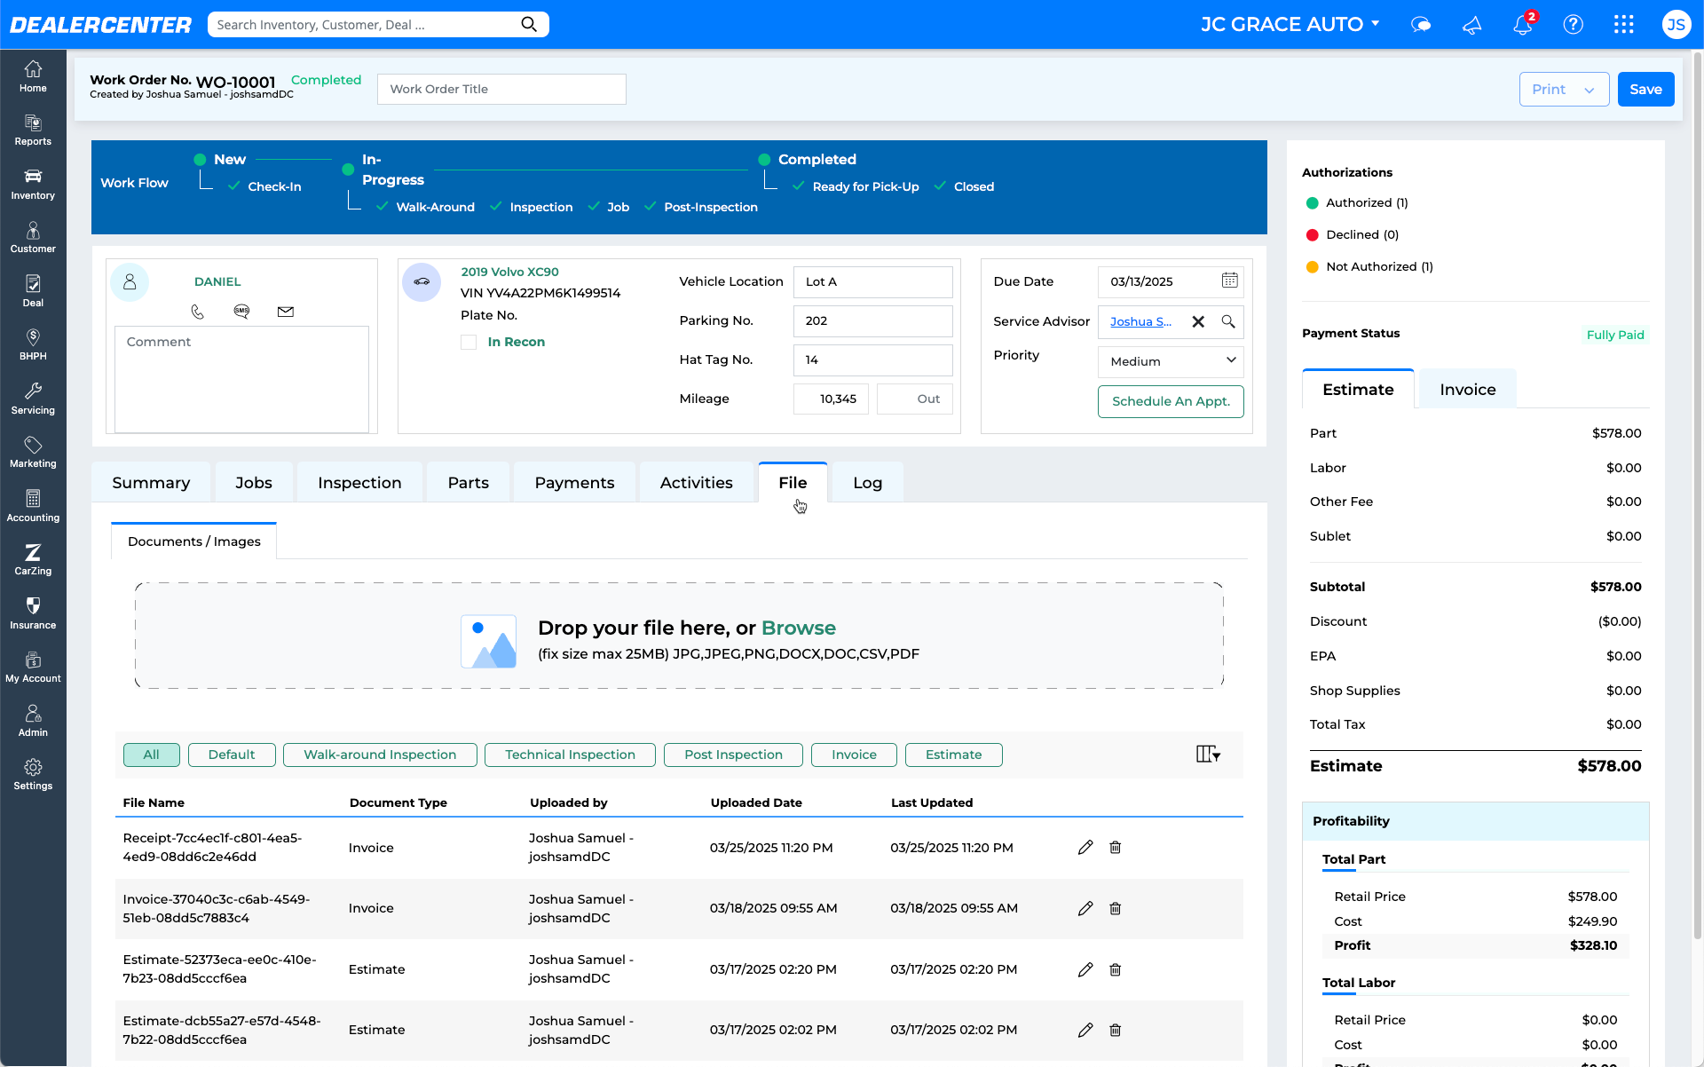Send SMS to customer Daniel
The image size is (1704, 1067).
pyautogui.click(x=241, y=311)
